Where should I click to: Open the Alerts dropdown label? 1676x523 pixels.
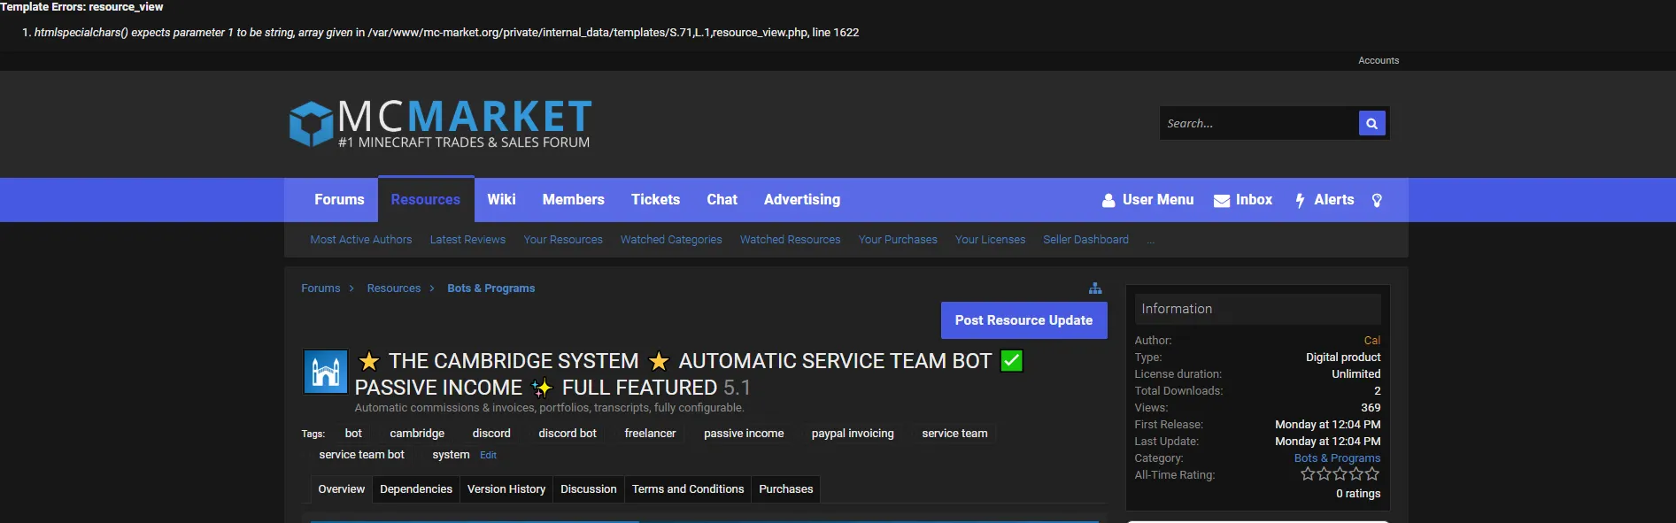coord(1334,200)
